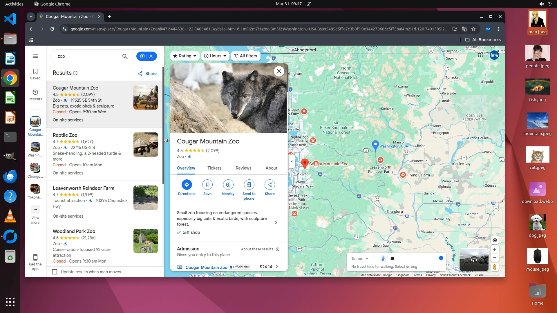Click the Directions icon for Cougar Mountain Zoo
Viewport: 557px width, 313px height.
(187, 185)
